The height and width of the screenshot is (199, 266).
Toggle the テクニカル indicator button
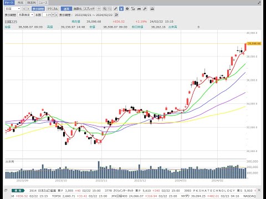tap(53, 9)
